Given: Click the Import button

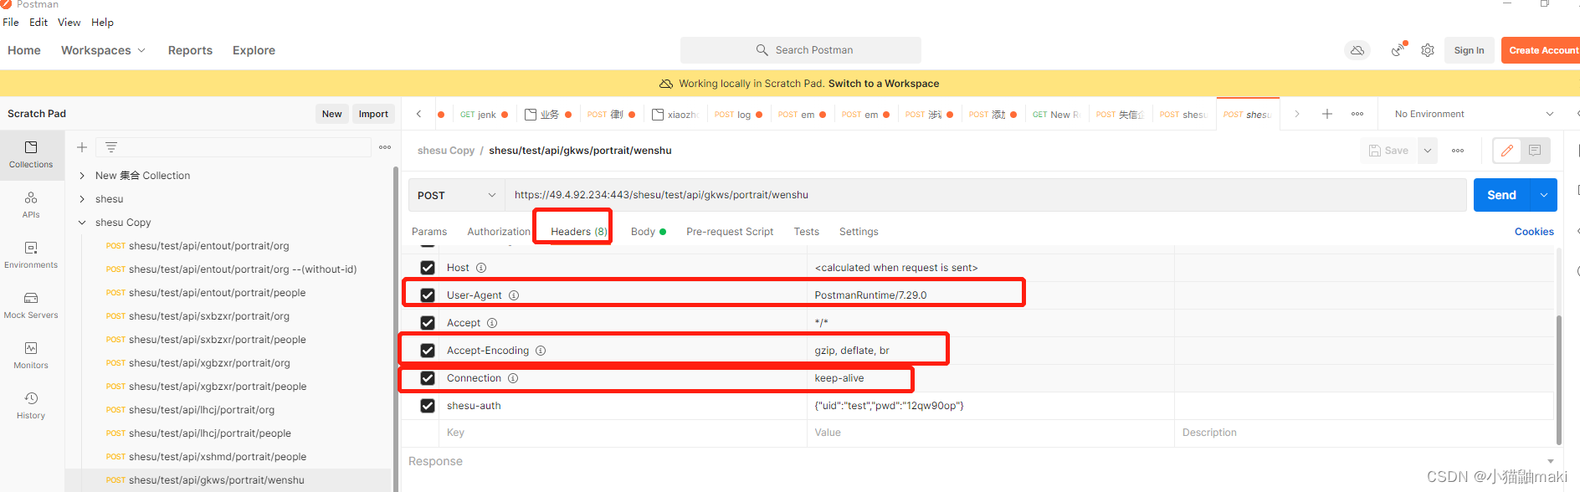Looking at the screenshot, I should tap(373, 114).
